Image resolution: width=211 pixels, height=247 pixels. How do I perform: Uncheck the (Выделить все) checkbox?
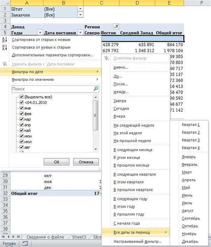(21, 97)
